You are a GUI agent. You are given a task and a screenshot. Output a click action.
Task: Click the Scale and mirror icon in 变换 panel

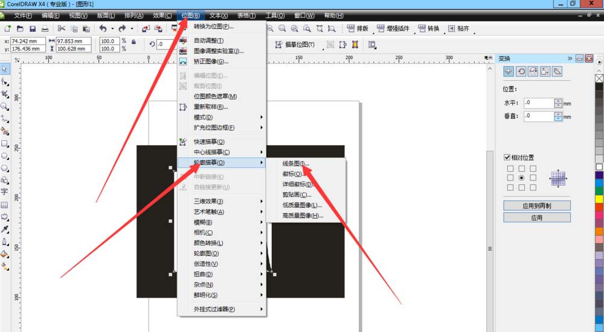tap(533, 71)
